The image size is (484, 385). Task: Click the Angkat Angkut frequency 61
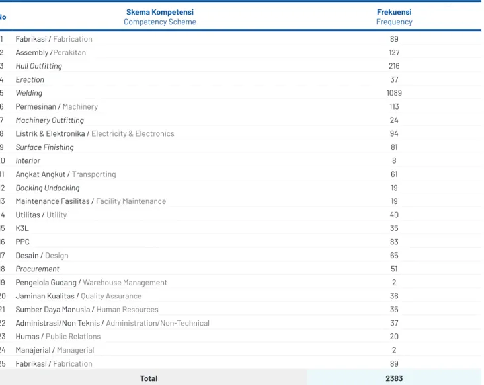click(x=394, y=174)
